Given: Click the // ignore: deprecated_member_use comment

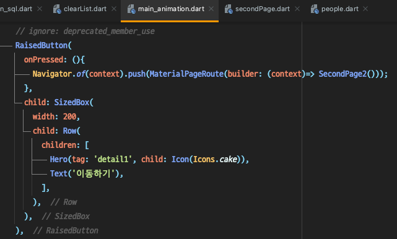Looking at the screenshot, I should click(x=85, y=31).
